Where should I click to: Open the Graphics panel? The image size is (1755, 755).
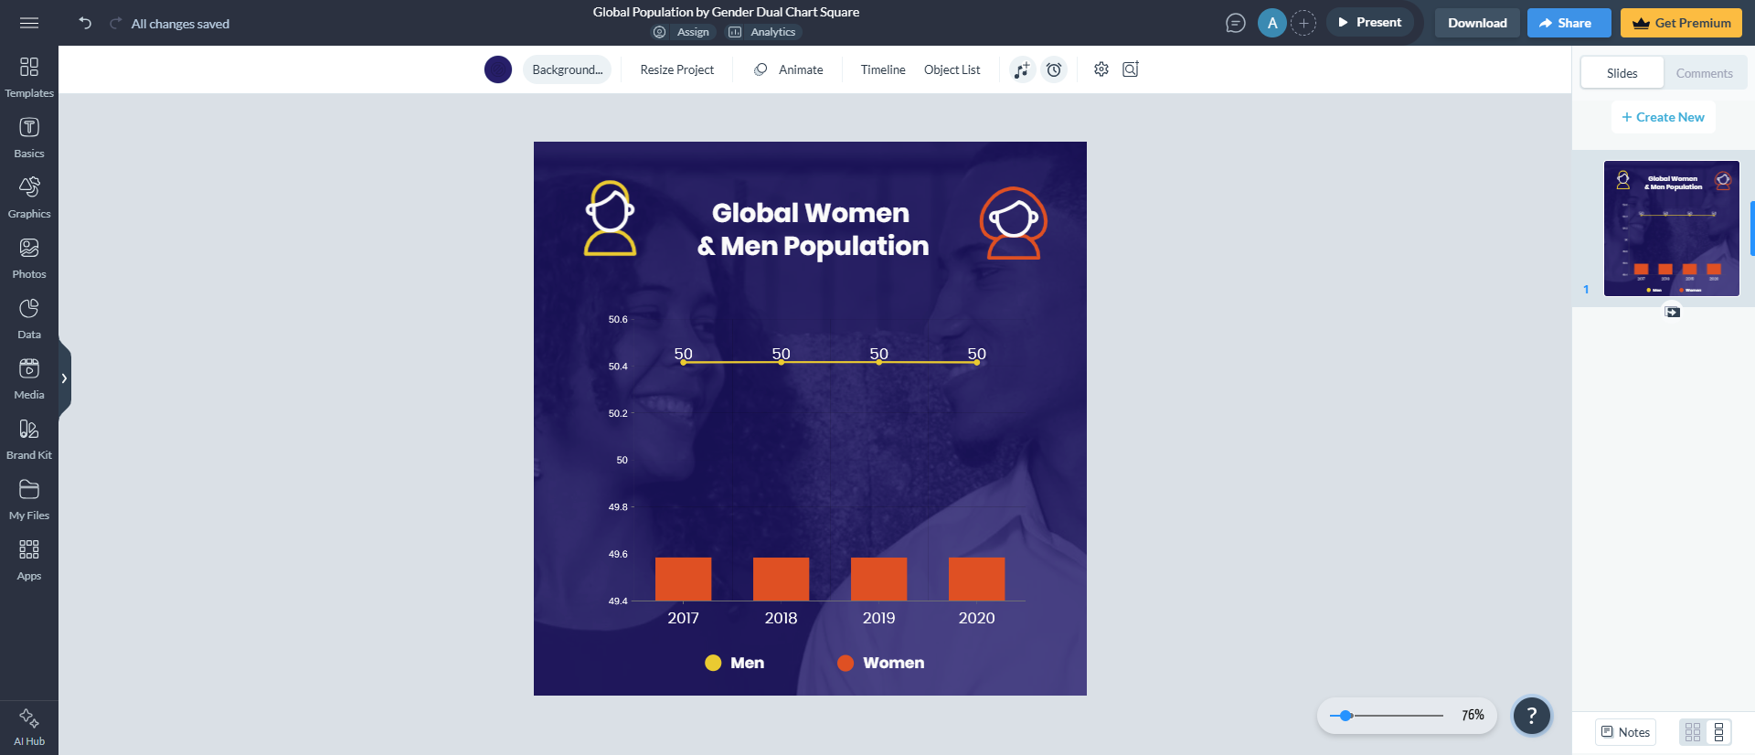tap(29, 197)
